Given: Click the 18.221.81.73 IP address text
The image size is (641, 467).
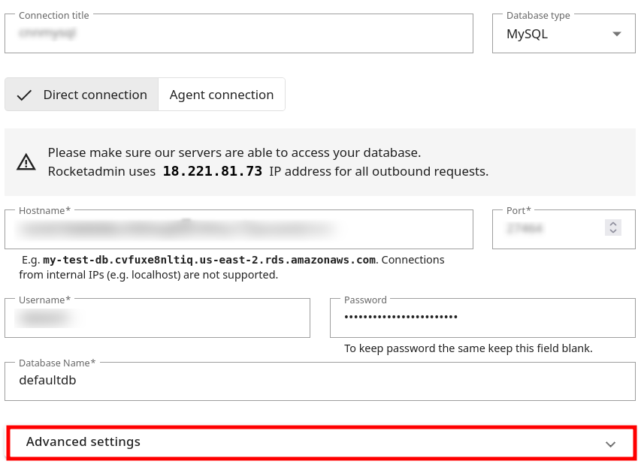Looking at the screenshot, I should 213,171.
